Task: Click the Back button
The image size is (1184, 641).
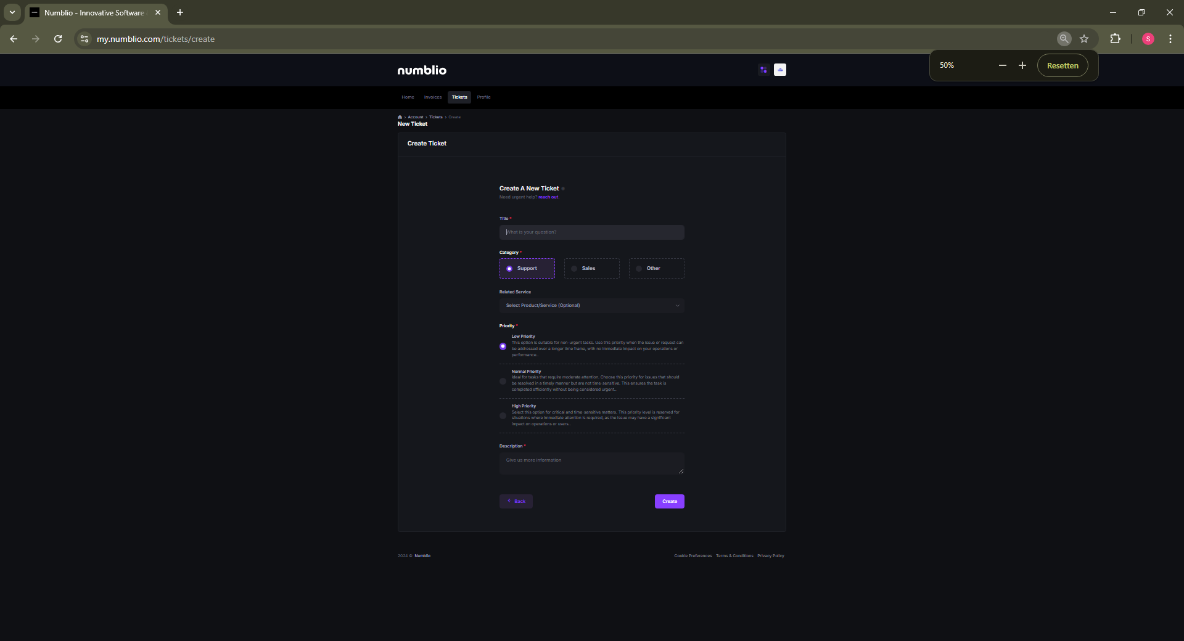Action: [516, 502]
